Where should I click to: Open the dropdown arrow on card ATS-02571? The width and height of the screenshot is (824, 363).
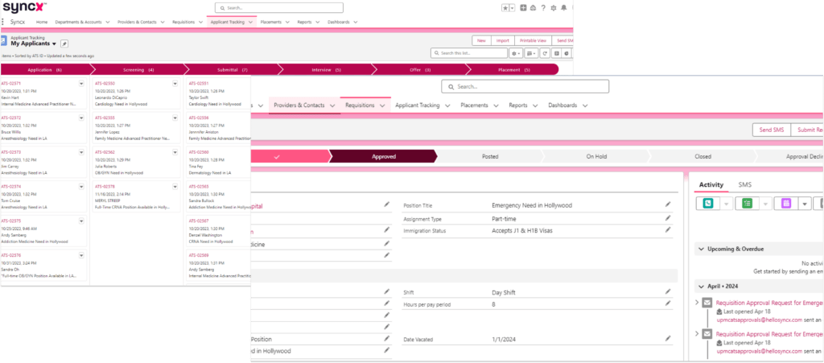coord(81,84)
